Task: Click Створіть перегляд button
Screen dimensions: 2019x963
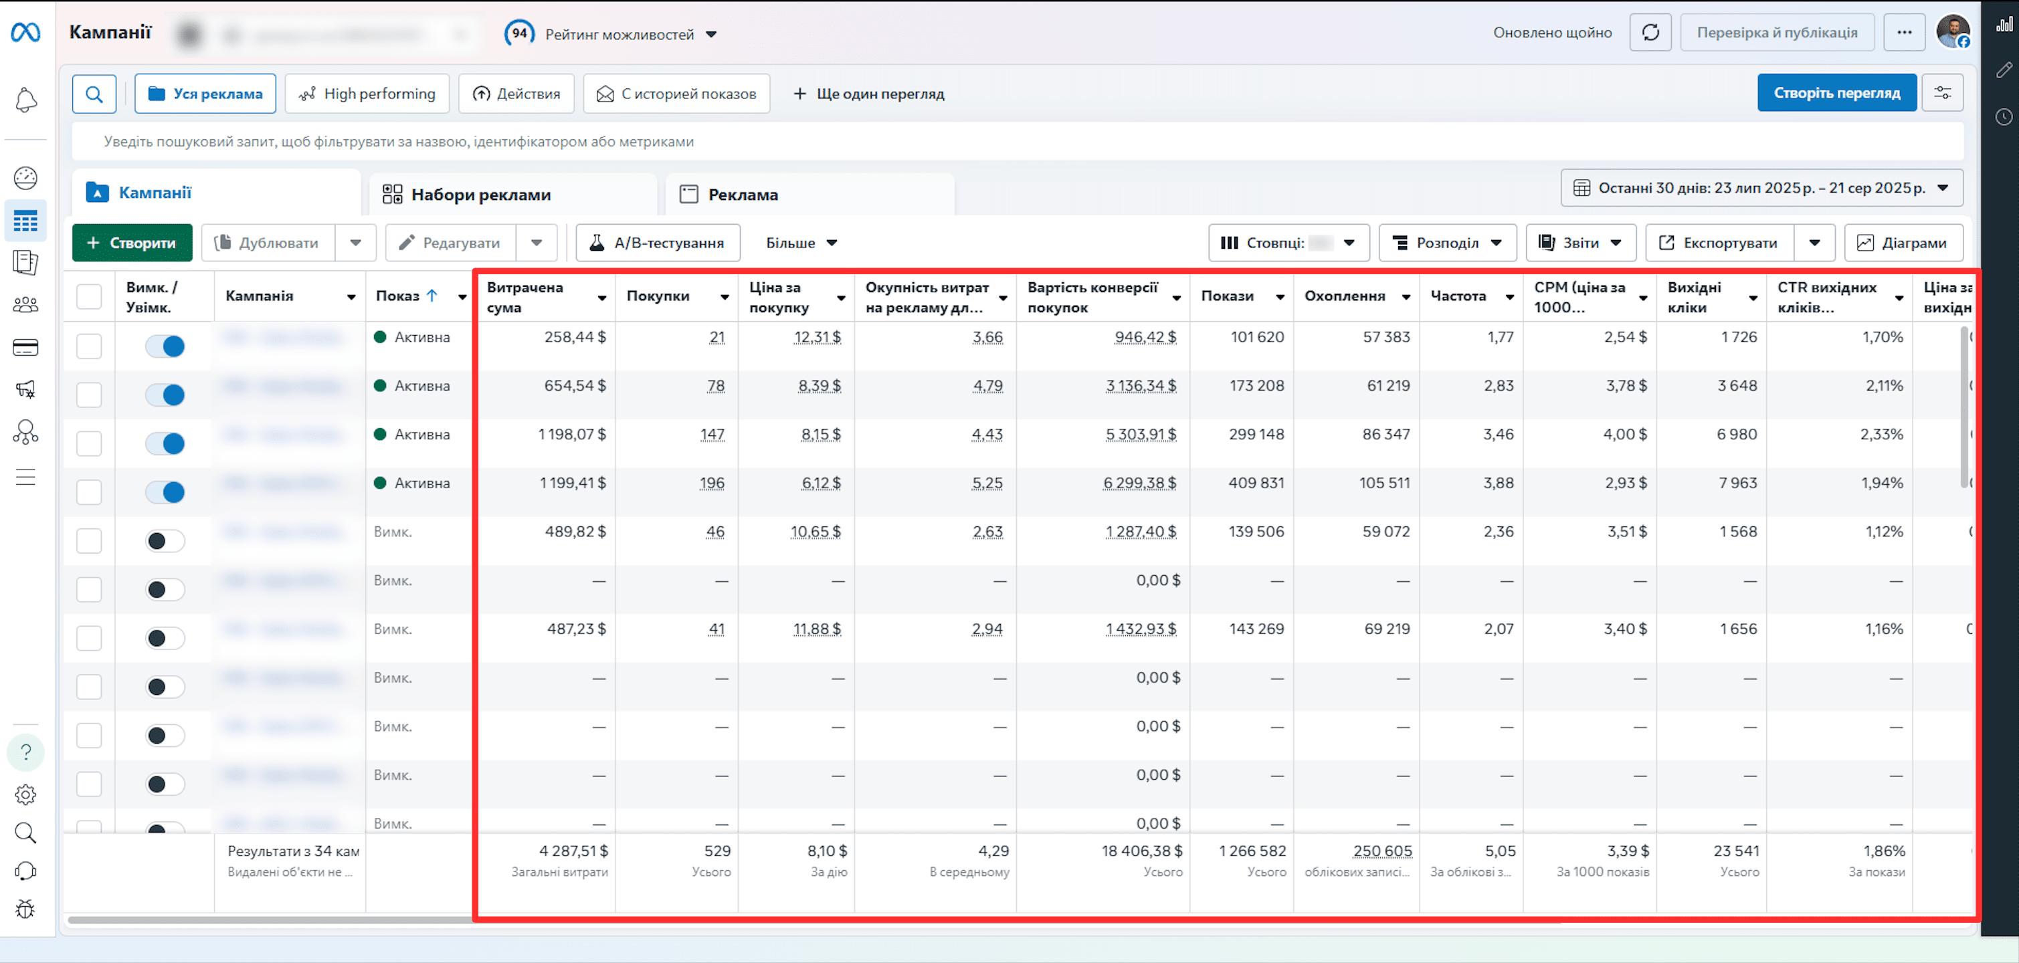Action: click(x=1836, y=93)
